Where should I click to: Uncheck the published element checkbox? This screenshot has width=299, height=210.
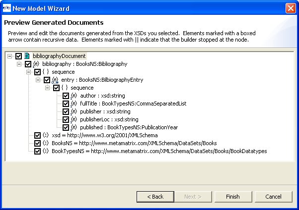66,127
